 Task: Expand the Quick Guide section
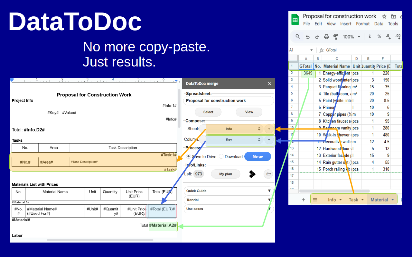pyautogui.click(x=229, y=191)
